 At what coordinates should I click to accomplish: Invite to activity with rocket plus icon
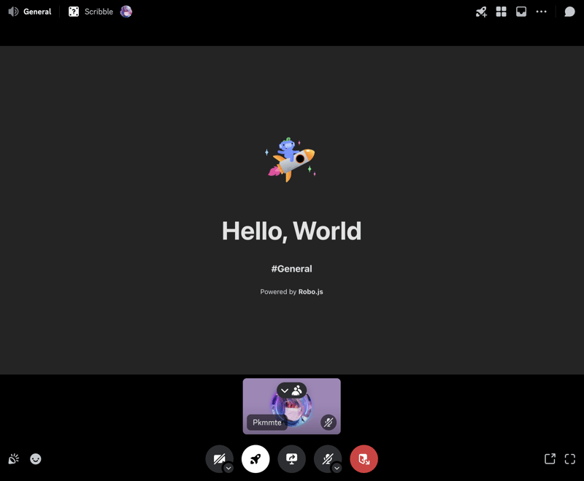click(481, 12)
